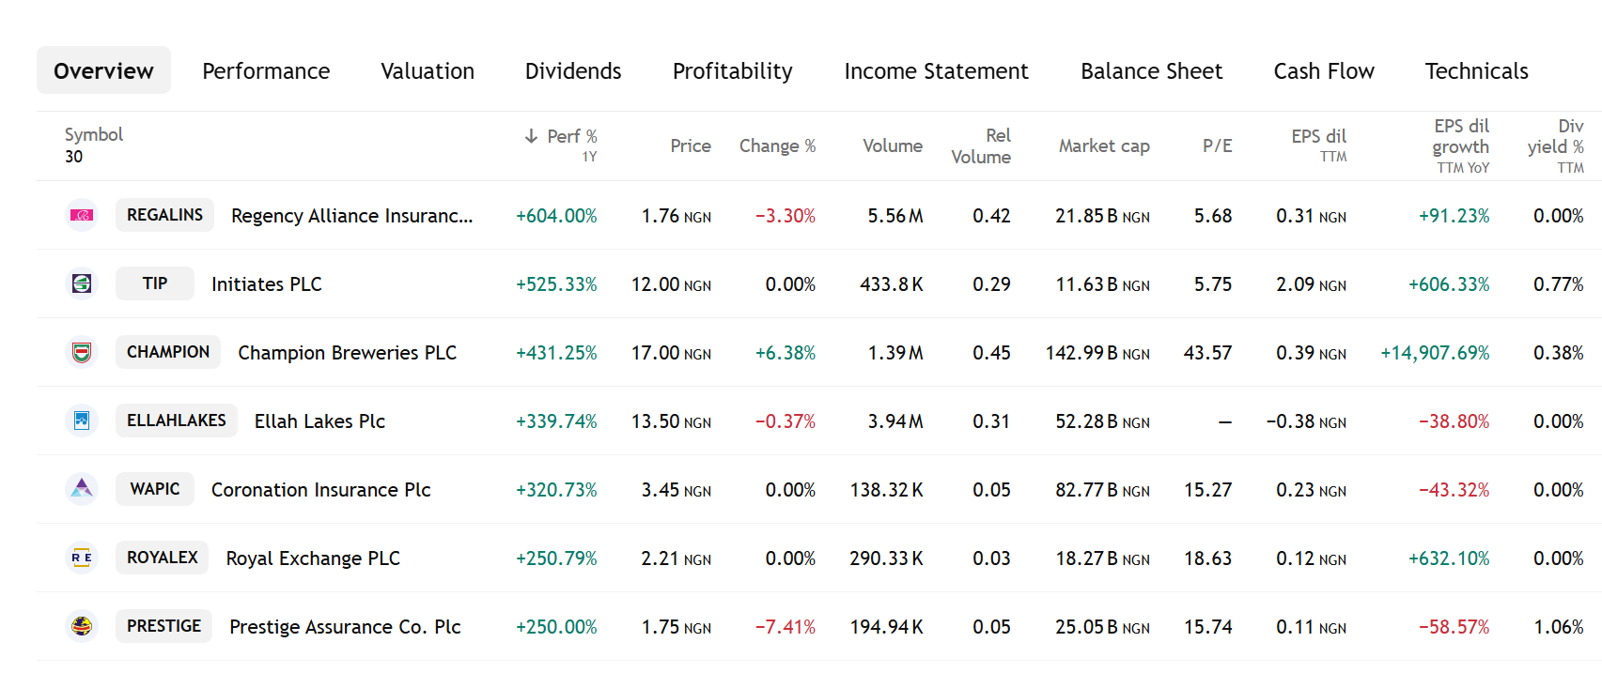Image resolution: width=1602 pixels, height=673 pixels.
Task: Open the Valuation tab
Action: tap(428, 71)
